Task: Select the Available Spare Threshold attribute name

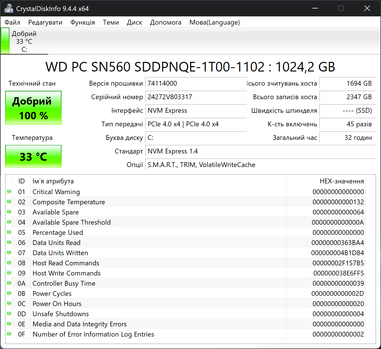Action: [x=72, y=222]
